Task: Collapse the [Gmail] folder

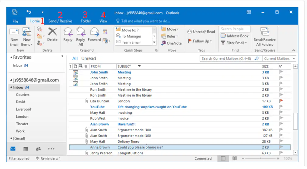Action: point(11,138)
